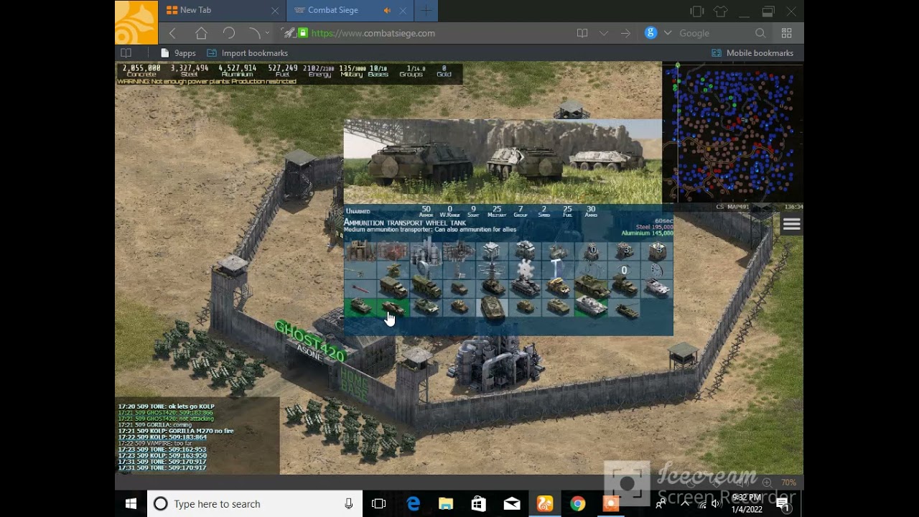Click the Steel resource value 3,327,494
Viewport: 919px width, 517px height.
(x=189, y=68)
